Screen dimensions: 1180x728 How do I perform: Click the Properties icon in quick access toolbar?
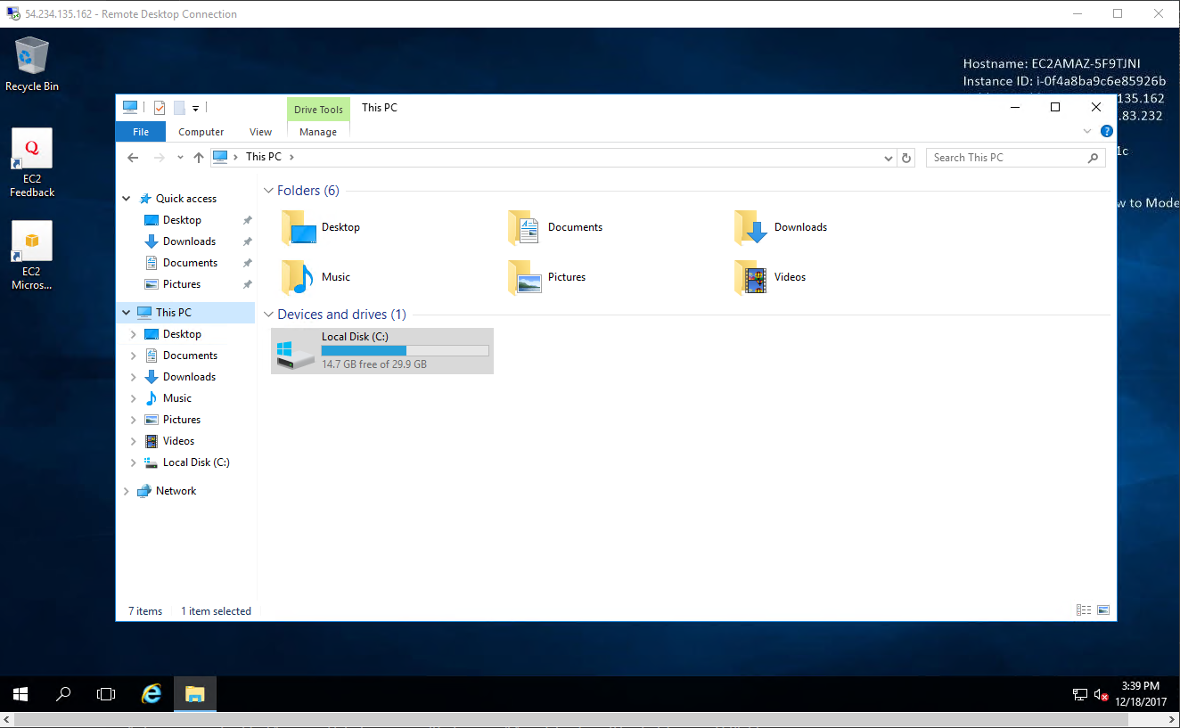tap(160, 108)
